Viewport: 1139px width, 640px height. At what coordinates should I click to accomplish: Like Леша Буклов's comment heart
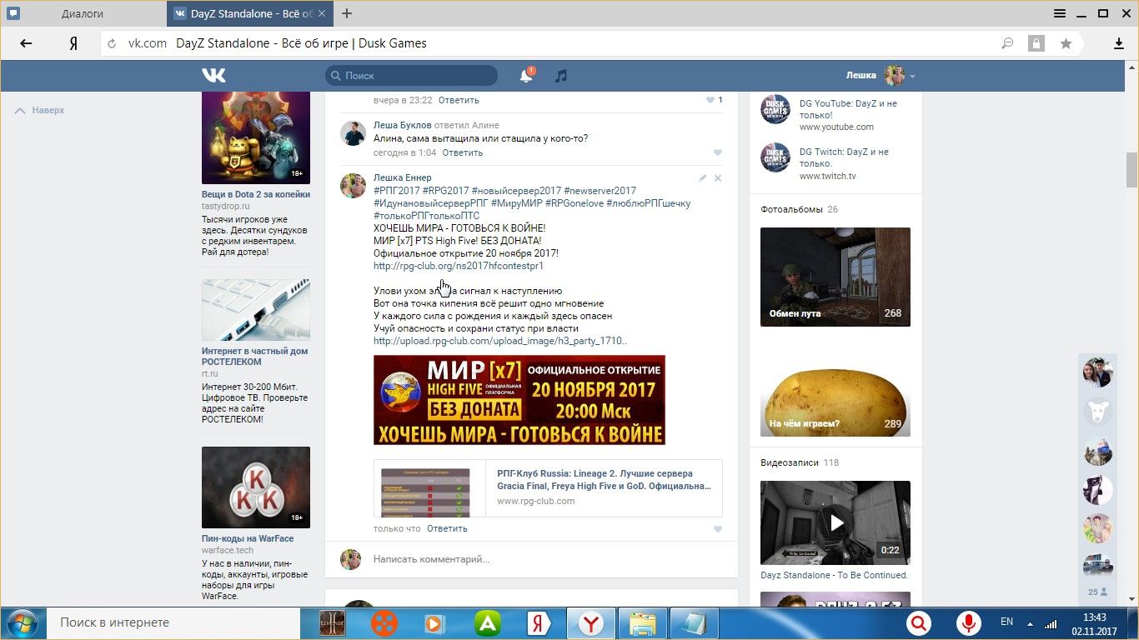[x=718, y=152]
